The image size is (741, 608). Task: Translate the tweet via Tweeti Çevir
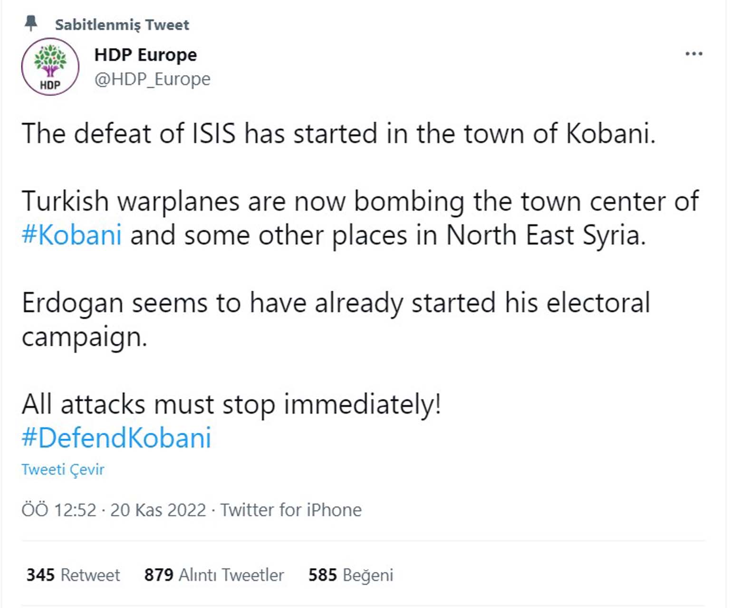click(x=63, y=469)
